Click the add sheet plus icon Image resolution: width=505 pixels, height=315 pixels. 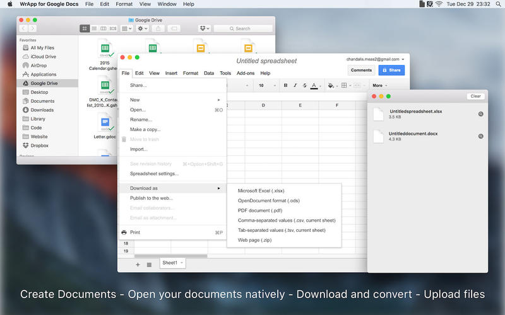[x=138, y=265]
